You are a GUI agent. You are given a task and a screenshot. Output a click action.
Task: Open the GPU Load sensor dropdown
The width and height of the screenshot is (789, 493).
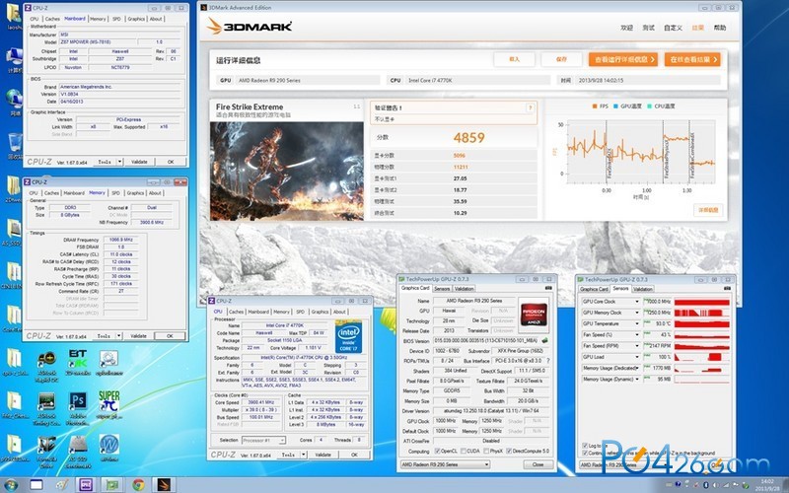pyautogui.click(x=637, y=357)
